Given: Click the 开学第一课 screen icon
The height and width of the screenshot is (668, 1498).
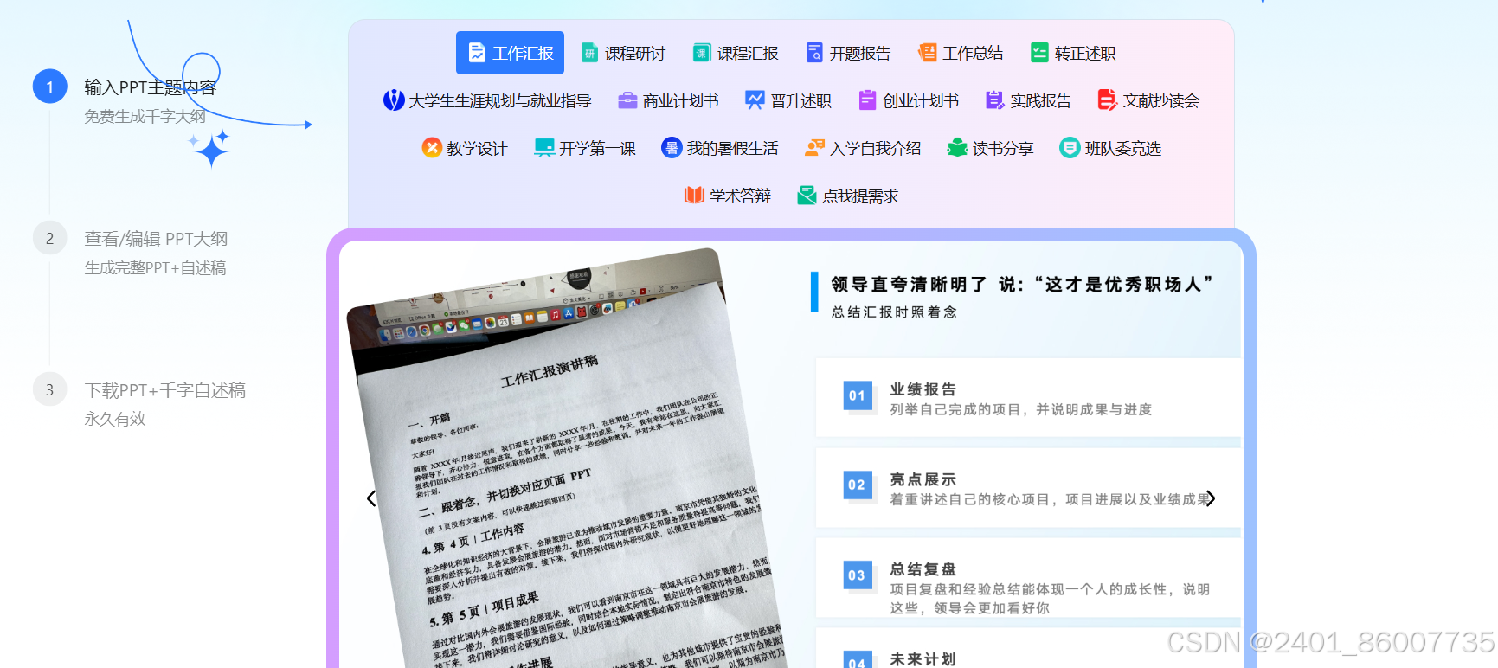Looking at the screenshot, I should pyautogui.click(x=544, y=148).
